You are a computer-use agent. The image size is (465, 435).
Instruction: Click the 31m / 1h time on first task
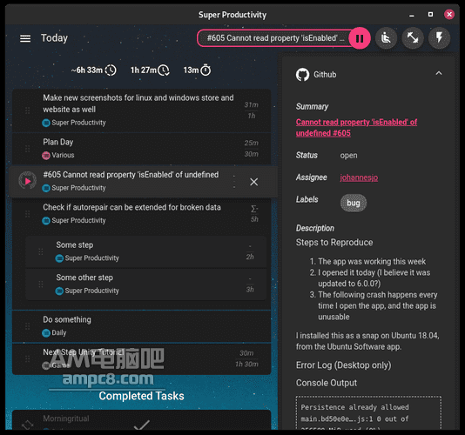251,110
